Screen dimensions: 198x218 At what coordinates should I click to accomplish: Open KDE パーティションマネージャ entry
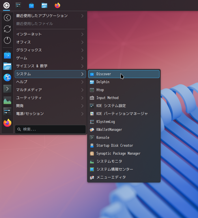(x=124, y=114)
